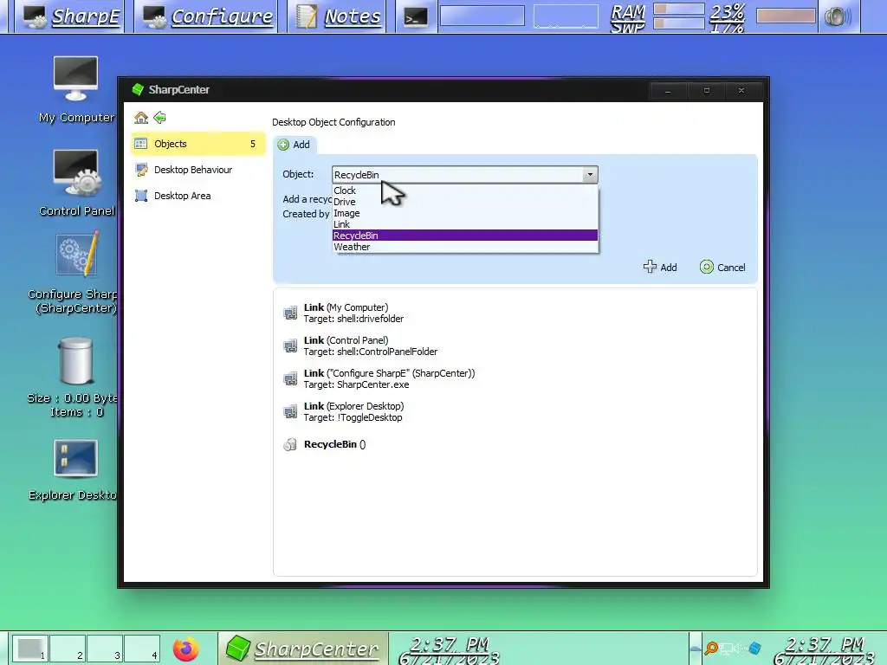Open the Desktop Area section

coord(197,196)
